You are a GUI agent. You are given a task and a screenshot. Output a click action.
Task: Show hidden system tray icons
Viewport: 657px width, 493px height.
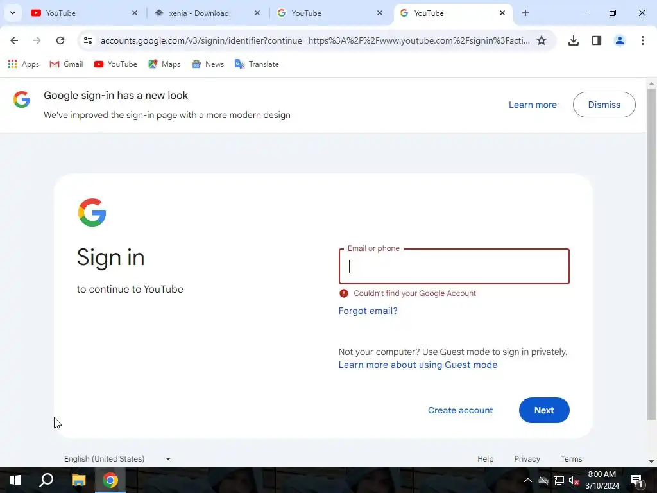point(527,480)
